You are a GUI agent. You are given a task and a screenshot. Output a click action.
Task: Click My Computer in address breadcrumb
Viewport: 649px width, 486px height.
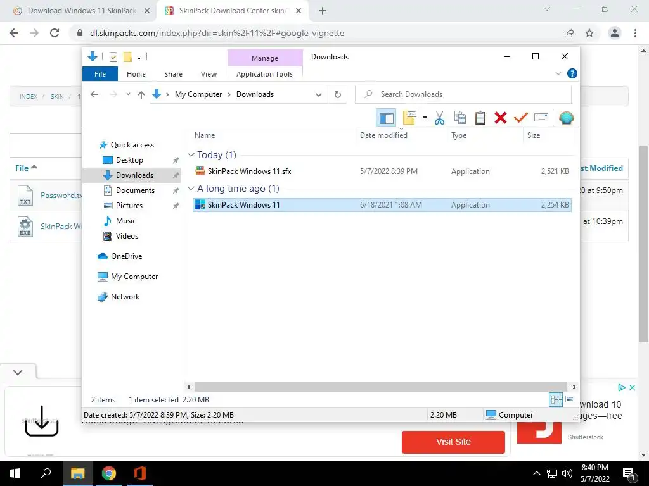coord(198,94)
